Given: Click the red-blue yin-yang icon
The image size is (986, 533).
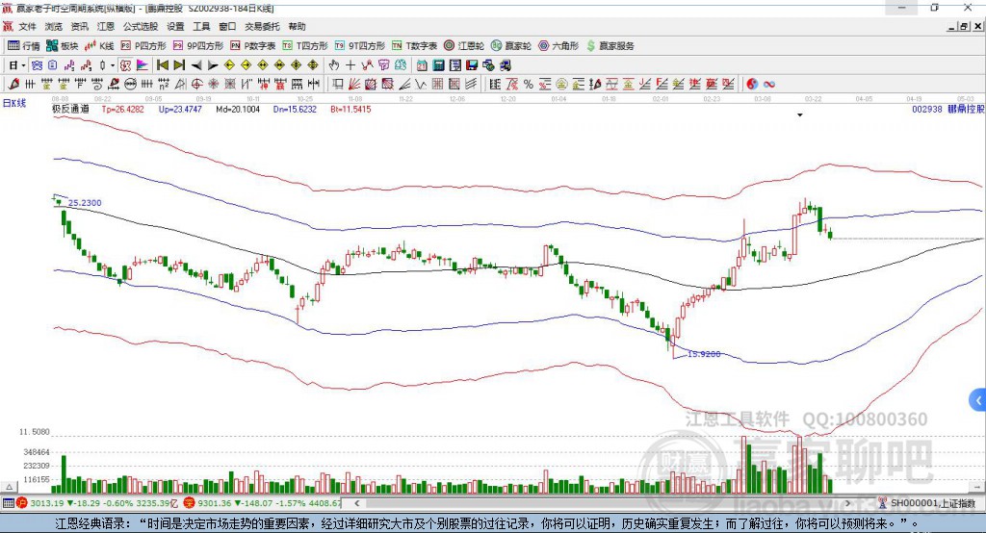Looking at the screenshot, I should click(x=751, y=84).
